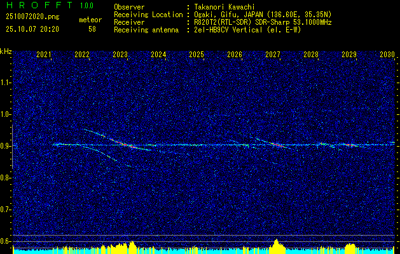
Task: Click the 2030 time marker
Action: tap(387, 55)
